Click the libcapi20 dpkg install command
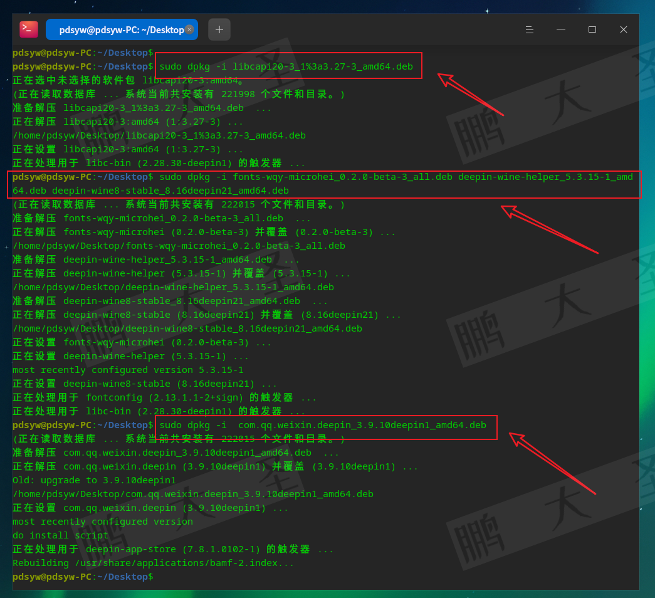This screenshot has width=655, height=598. coord(286,66)
